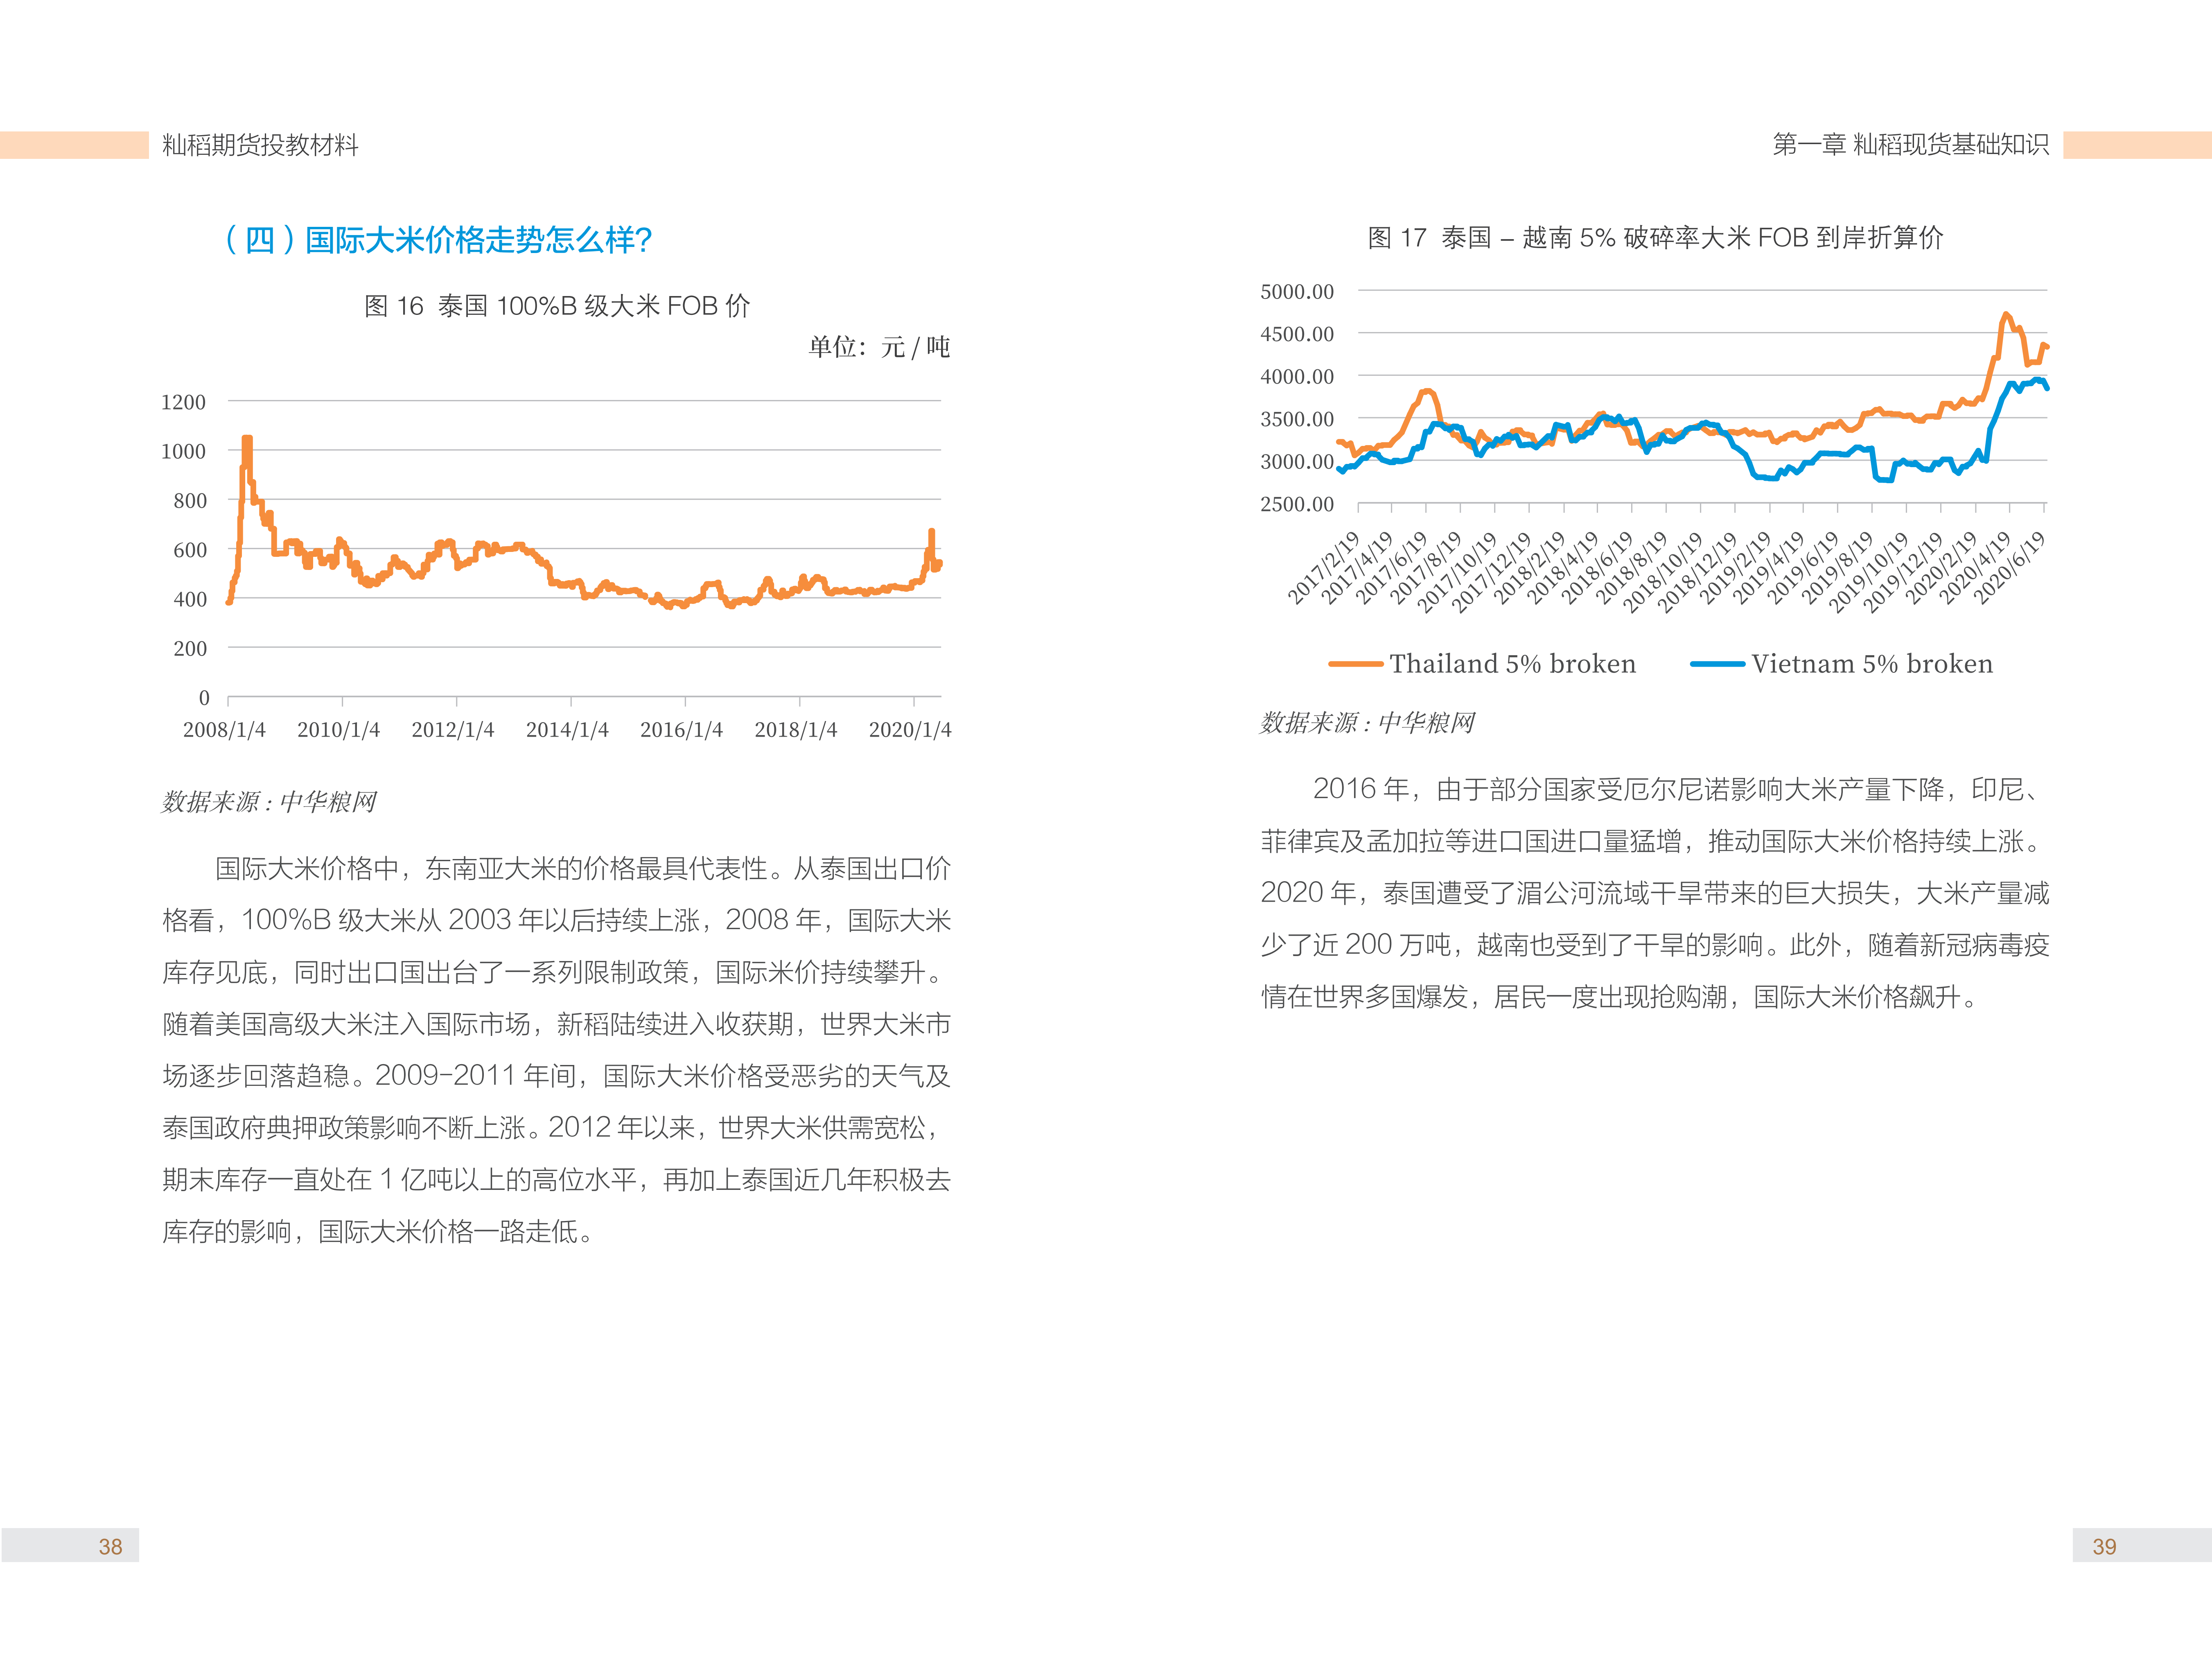This screenshot has width=2212, height=1671.
Task: Click the y-axis value '600' in figure 16
Action: tap(190, 550)
